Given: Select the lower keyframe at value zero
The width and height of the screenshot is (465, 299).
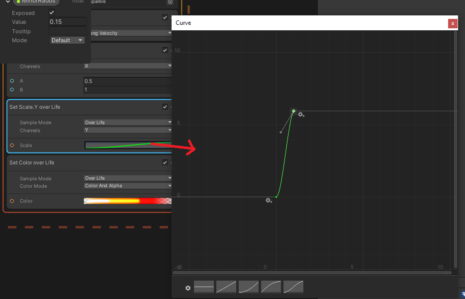Looking at the screenshot, I should tap(277, 197).
